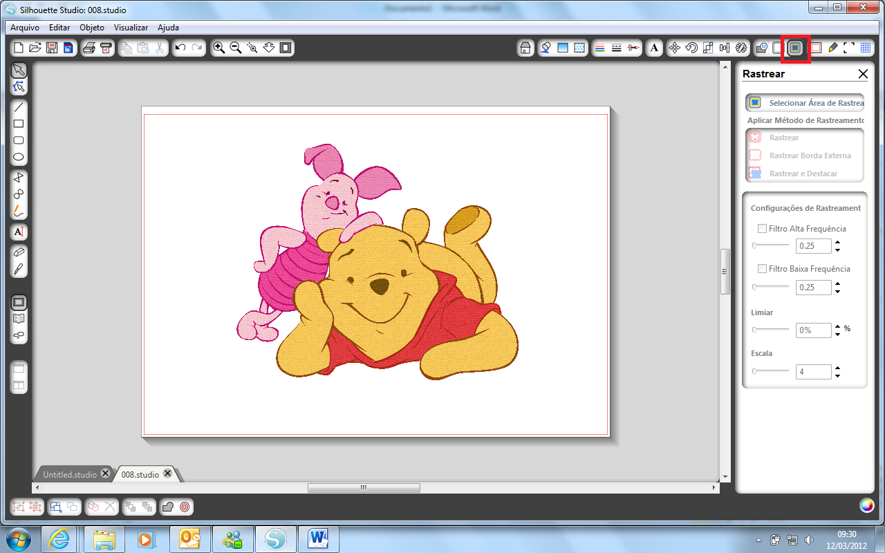The height and width of the screenshot is (553, 885).
Task: Open the Fill Color paint bucket window
Action: (546, 48)
